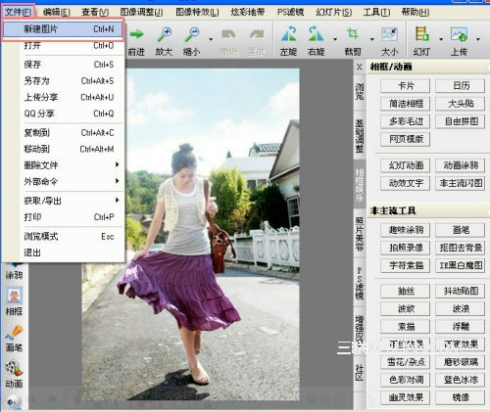Click the 抠图去背景 button
The image size is (490, 412).
461,248
